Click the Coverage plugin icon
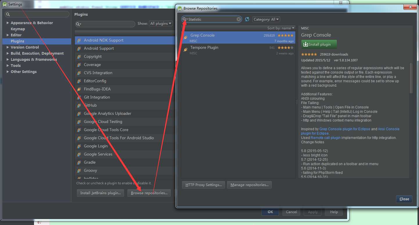 coord(79,65)
